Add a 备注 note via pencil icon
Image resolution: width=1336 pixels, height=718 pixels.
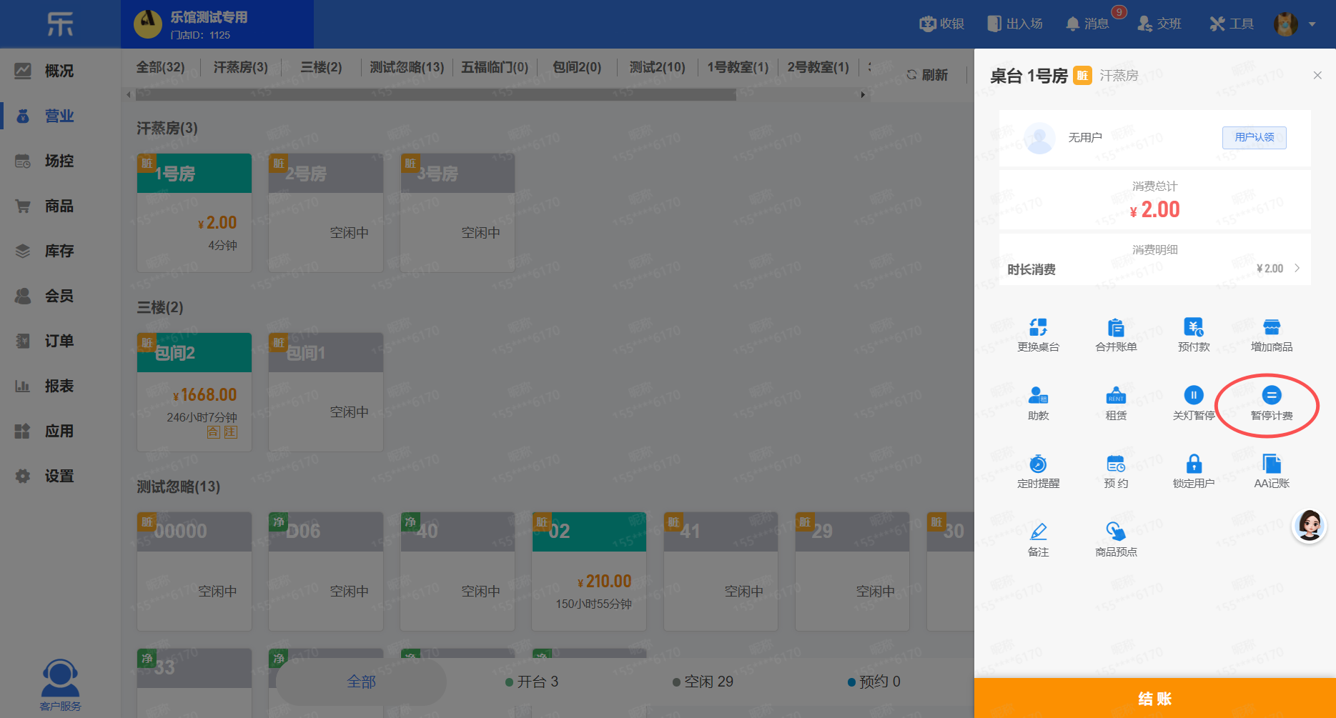click(x=1038, y=532)
